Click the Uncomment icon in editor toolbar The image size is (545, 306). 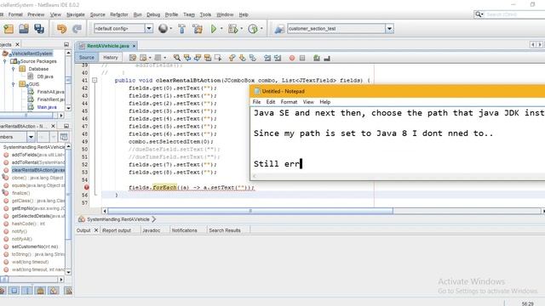click(327, 59)
